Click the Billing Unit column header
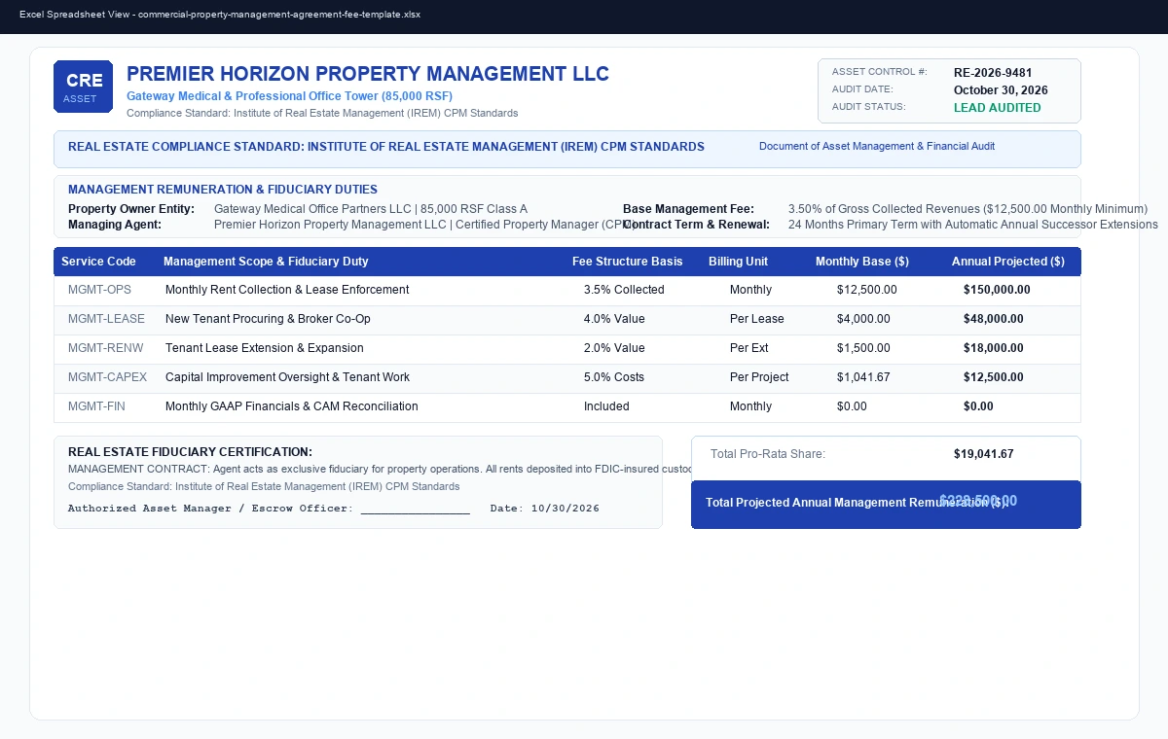The width and height of the screenshot is (1168, 739). (x=739, y=262)
